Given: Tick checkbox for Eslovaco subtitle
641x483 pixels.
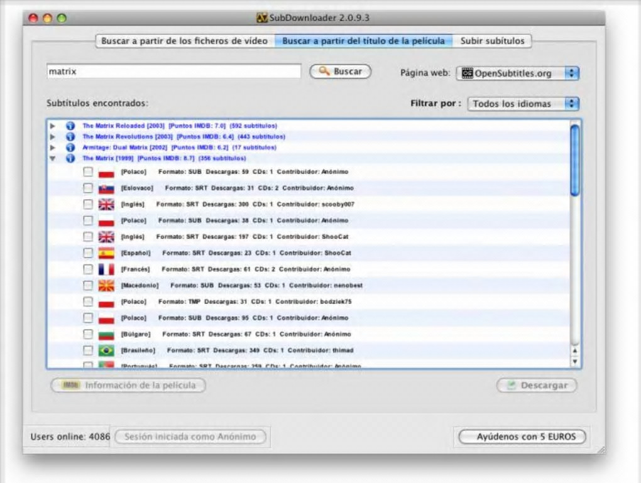Looking at the screenshot, I should 88,188.
